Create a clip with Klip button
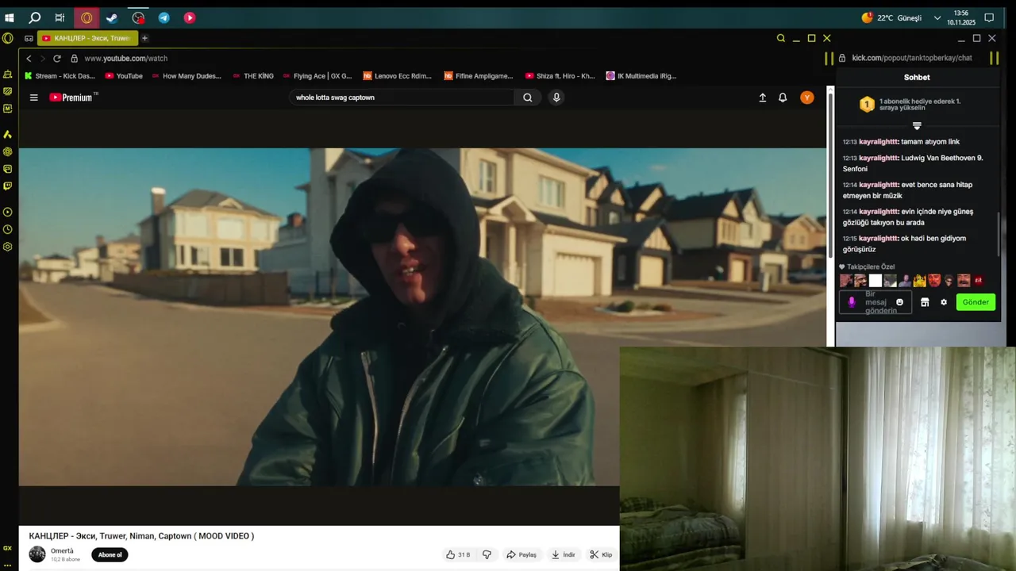The image size is (1016, 571). [601, 554]
